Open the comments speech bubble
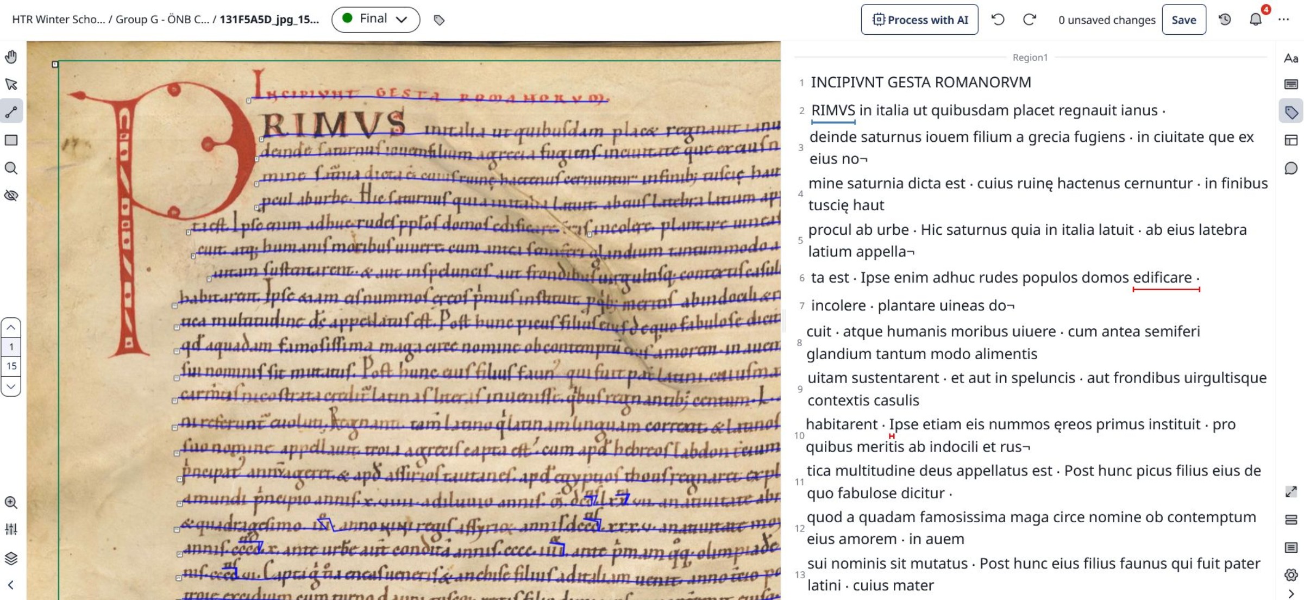Viewport: 1304px width, 600px height. click(1291, 168)
